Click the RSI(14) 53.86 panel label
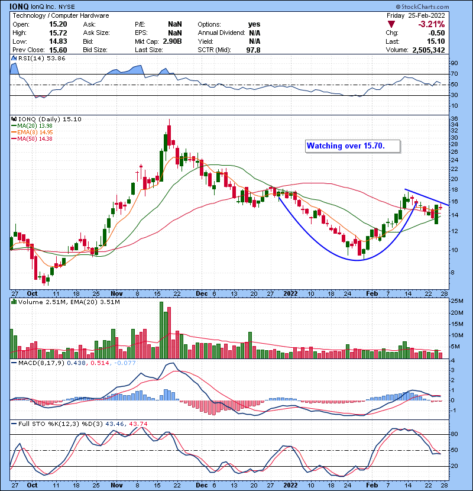This screenshot has width=473, height=491. [41, 58]
